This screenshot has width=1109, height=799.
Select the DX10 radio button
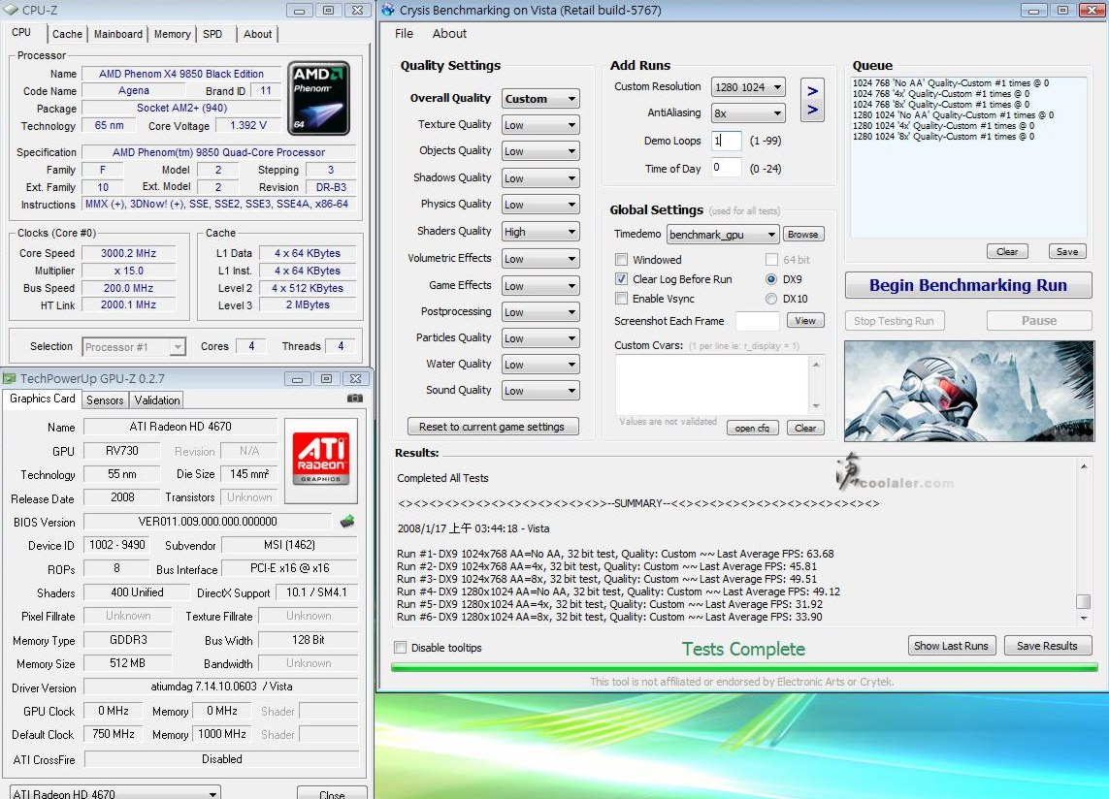pyautogui.click(x=771, y=299)
